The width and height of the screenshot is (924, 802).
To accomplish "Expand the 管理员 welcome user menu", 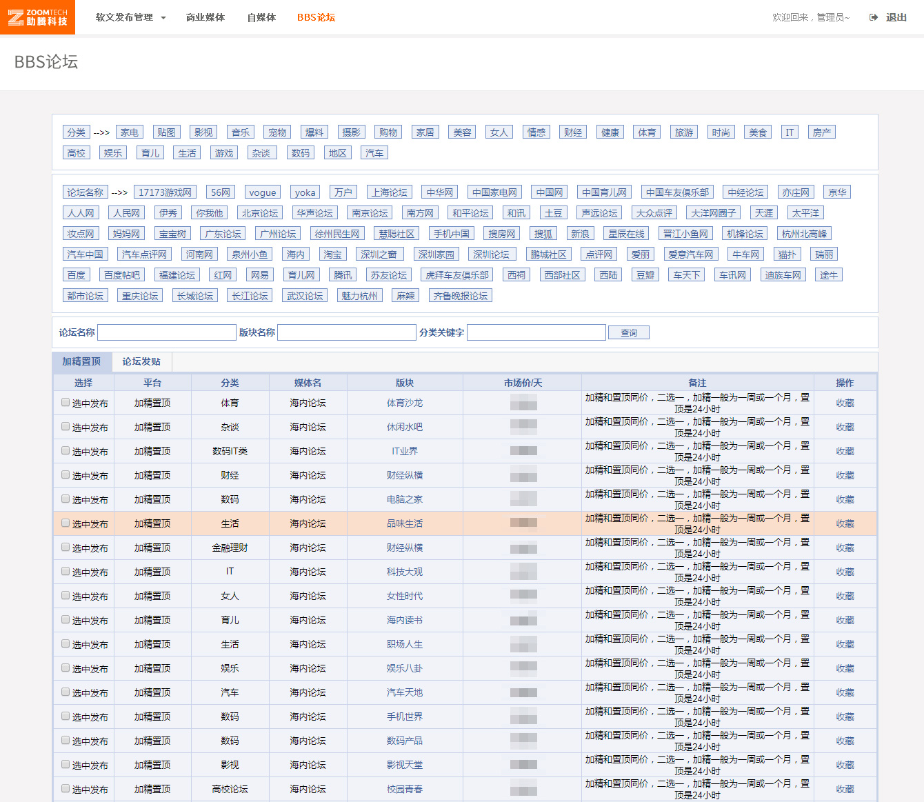I will pos(811,17).
